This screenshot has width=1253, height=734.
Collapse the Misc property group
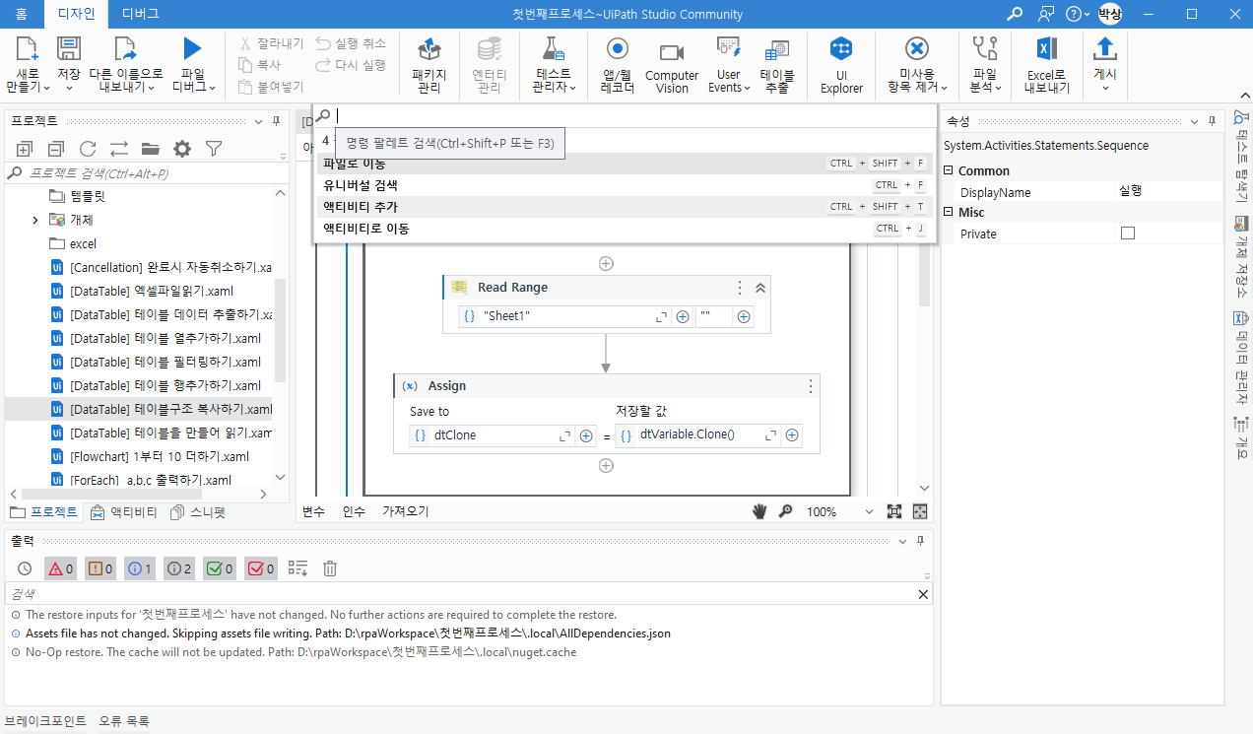(x=949, y=213)
